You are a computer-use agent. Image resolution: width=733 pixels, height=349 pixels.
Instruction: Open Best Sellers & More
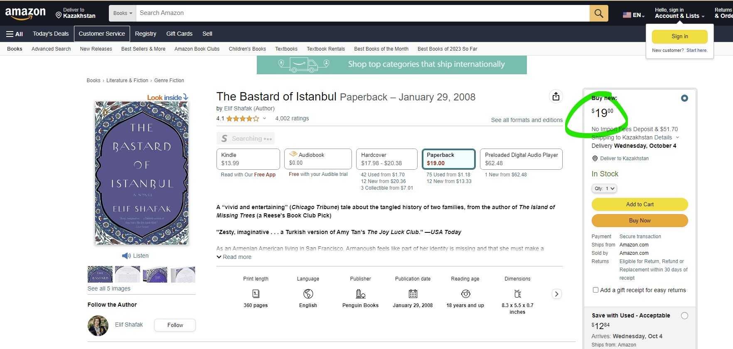pyautogui.click(x=143, y=49)
